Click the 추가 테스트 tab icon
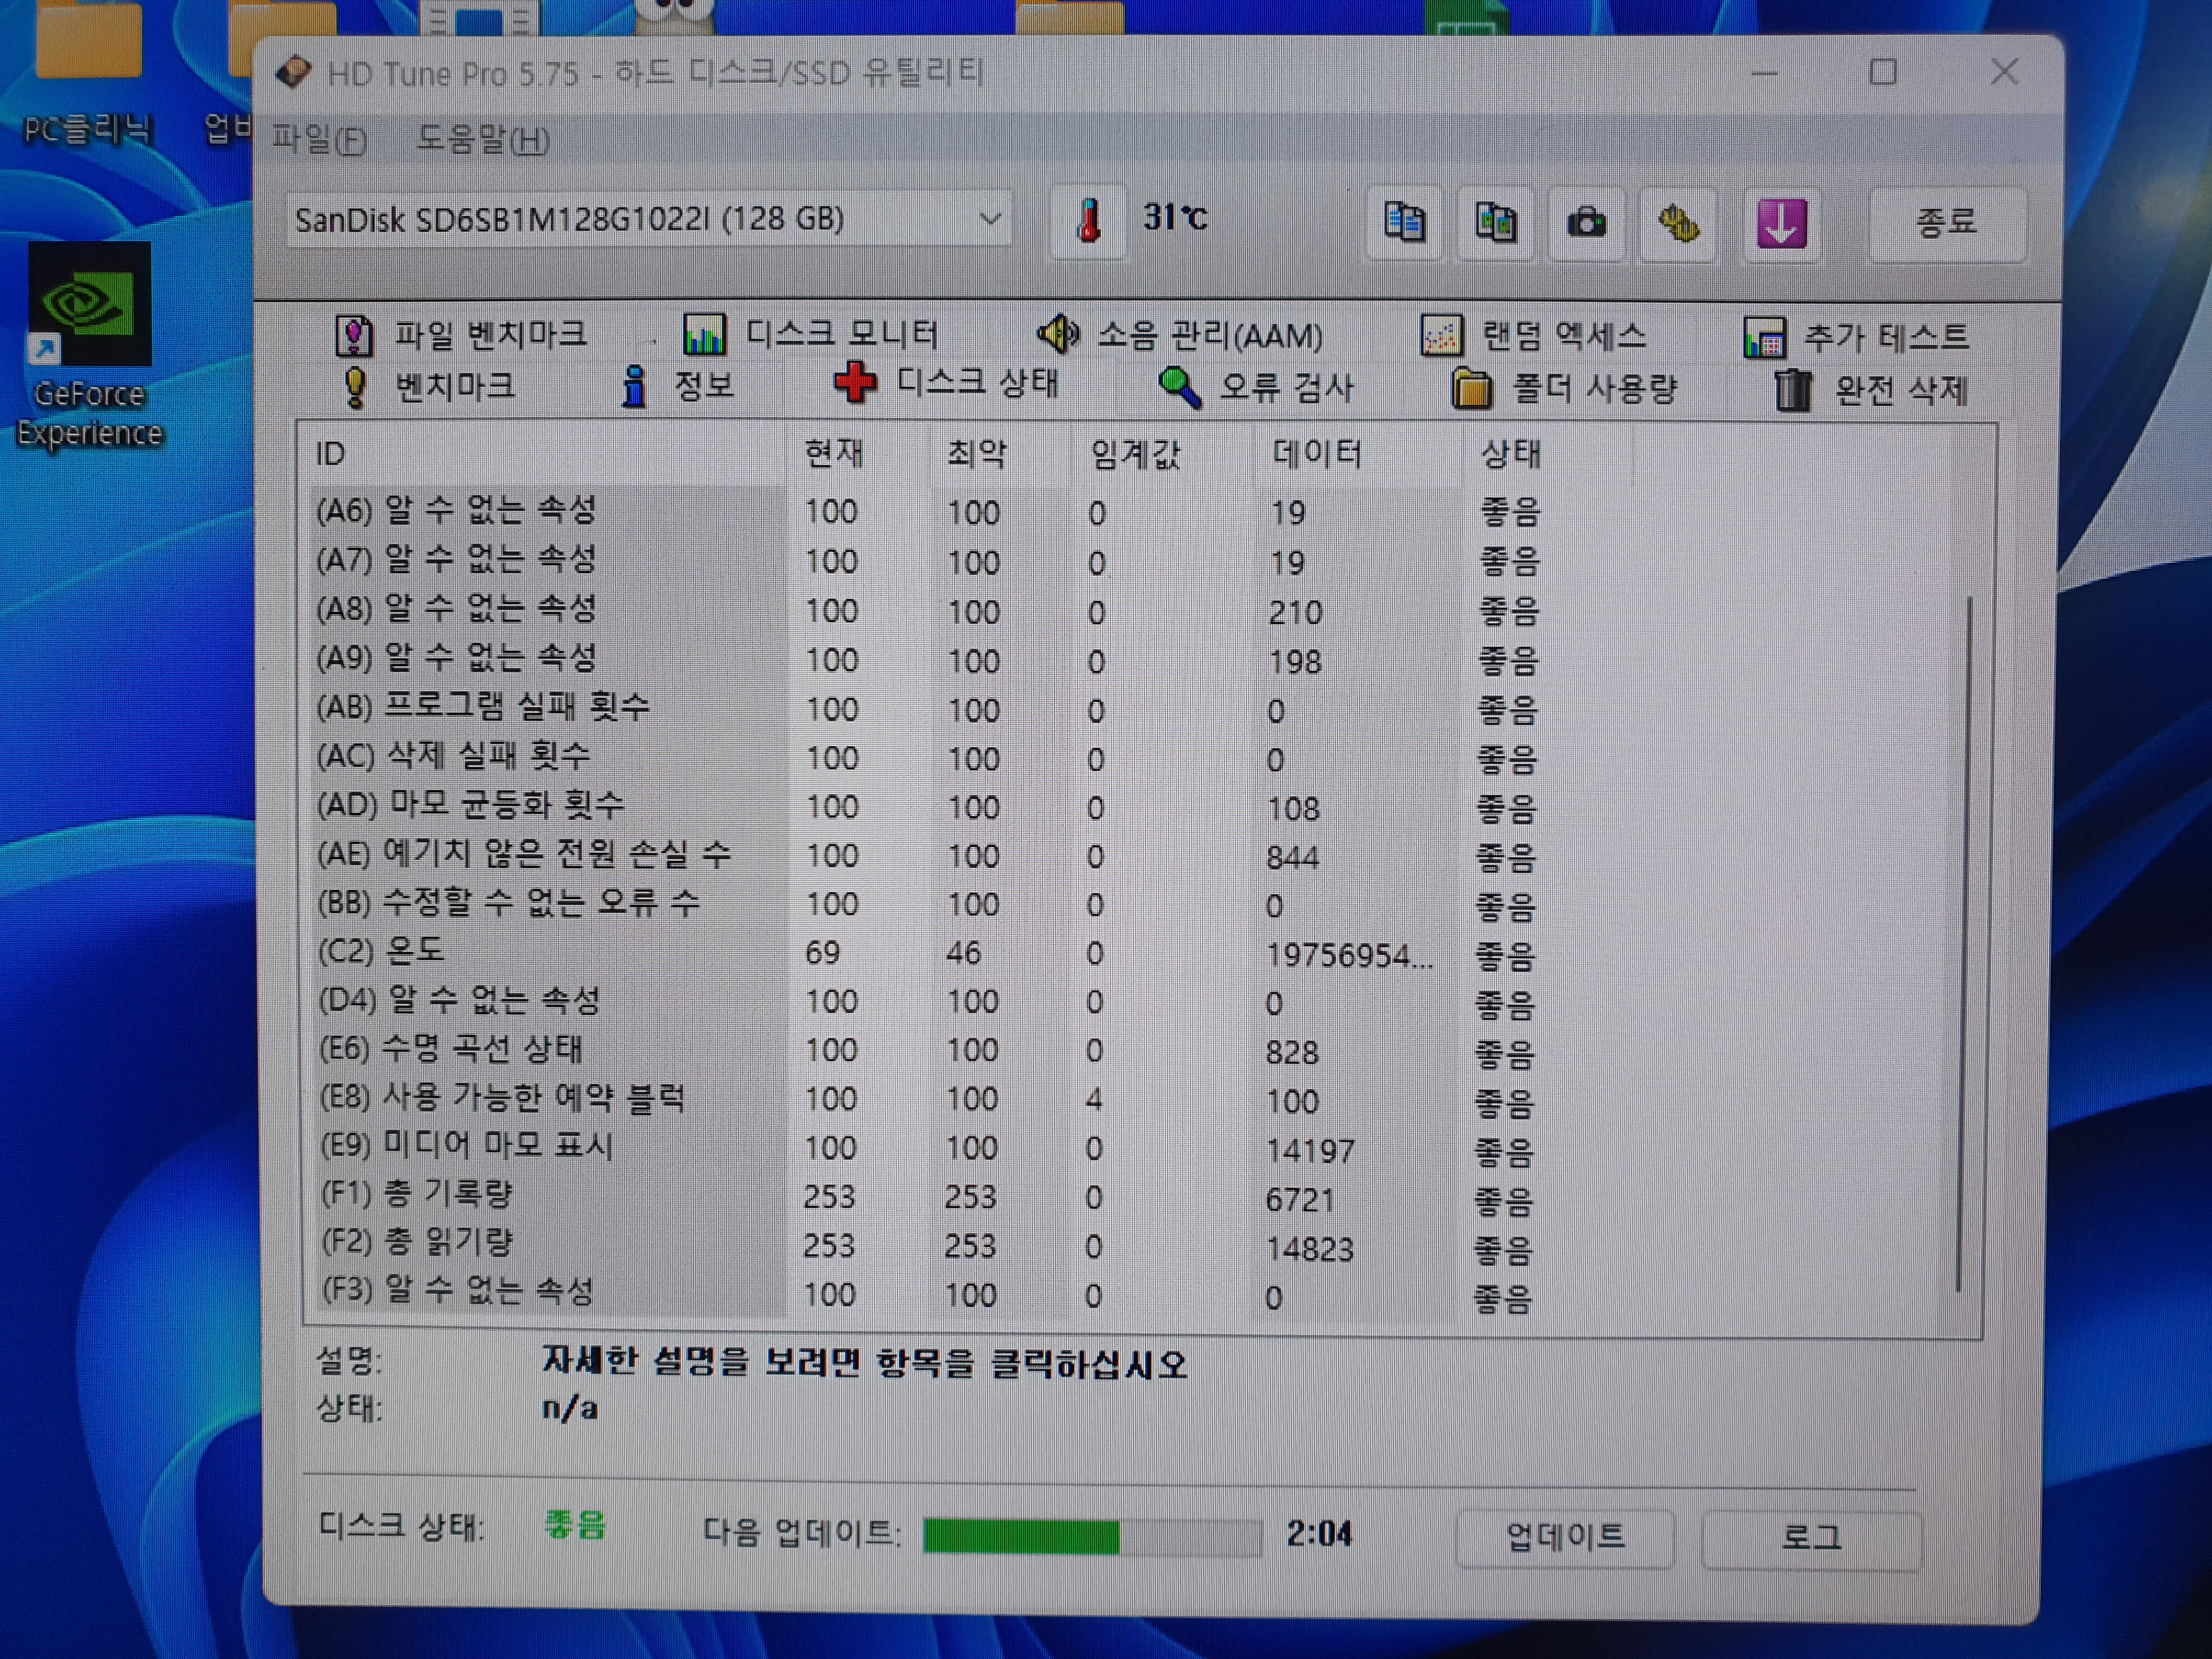The height and width of the screenshot is (1659, 2212). click(1764, 337)
